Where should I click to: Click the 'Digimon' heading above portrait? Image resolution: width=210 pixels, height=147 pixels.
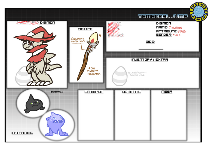47,23
